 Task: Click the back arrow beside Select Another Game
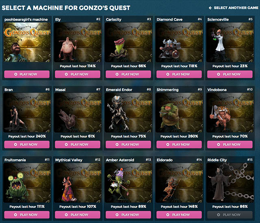pos(210,8)
